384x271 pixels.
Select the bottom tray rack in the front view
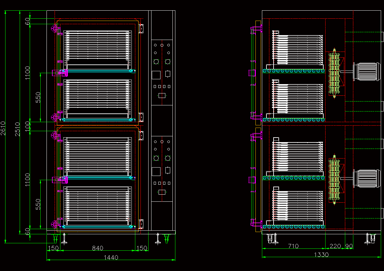(x=98, y=206)
